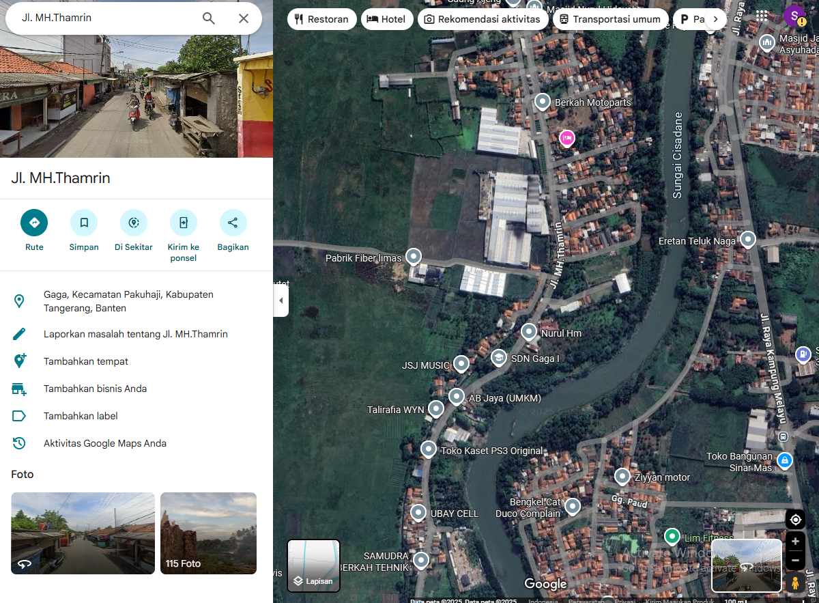Viewport: 819px width, 603px height.
Task: Clear the search box with X
Action: point(244,18)
